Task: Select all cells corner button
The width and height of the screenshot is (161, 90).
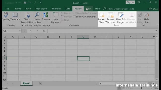Action: coord(5,37)
